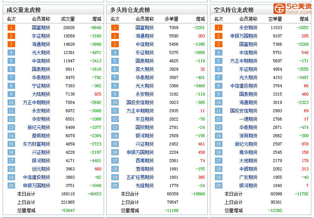Open 永安期货 in 空头持仓龙虎榜

(x=248, y=28)
